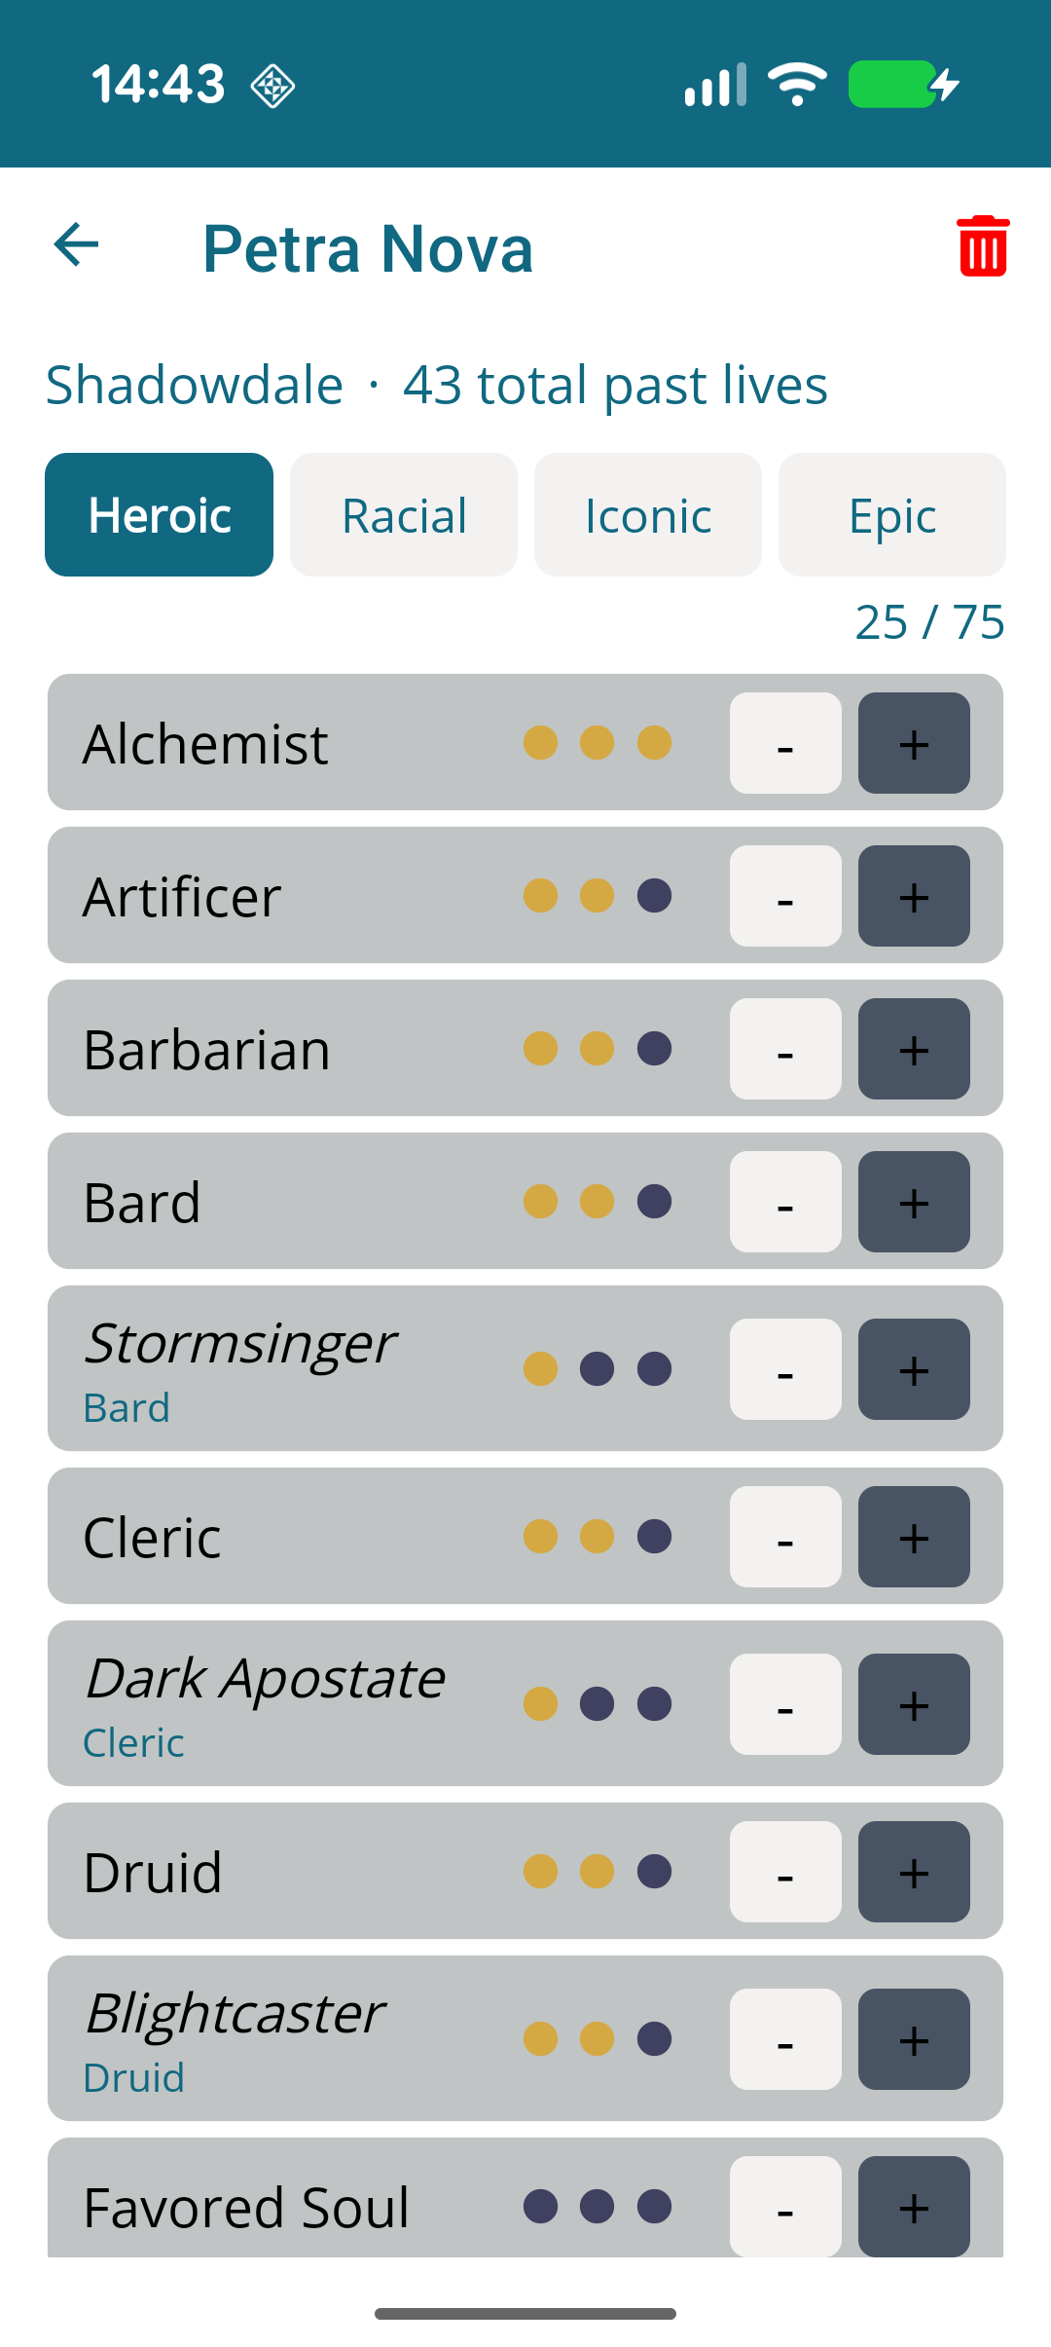Subtract a Druid past life

785,1872
